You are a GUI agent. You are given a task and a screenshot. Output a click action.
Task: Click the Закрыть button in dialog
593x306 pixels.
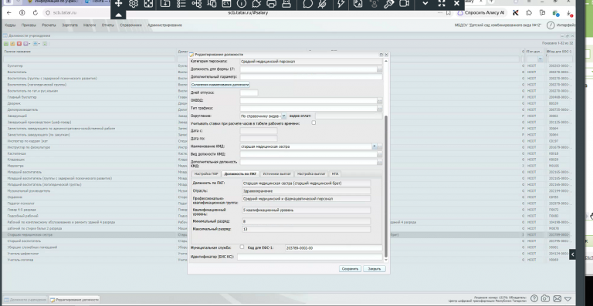(374, 269)
